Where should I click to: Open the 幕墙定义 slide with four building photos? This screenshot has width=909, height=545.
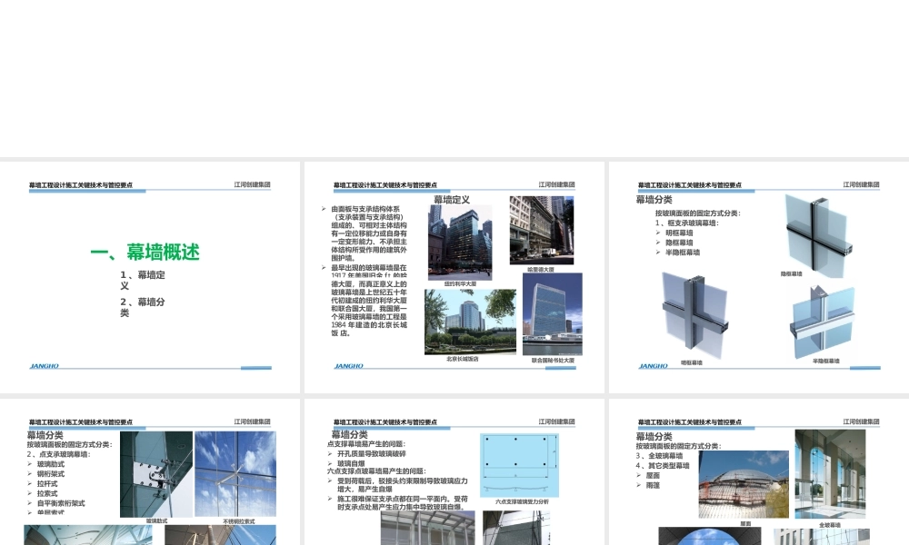tap(454, 277)
